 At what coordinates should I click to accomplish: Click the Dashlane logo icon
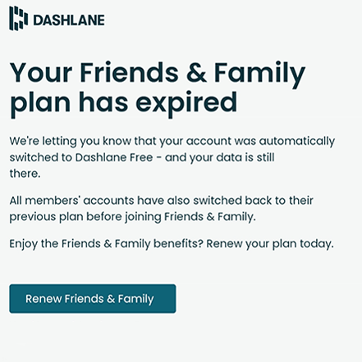tap(18, 18)
